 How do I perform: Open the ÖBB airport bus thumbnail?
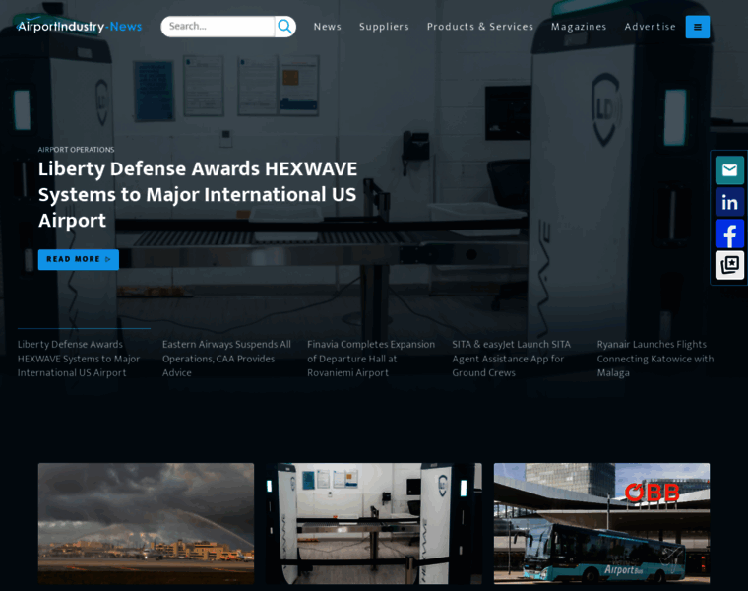coord(601,523)
